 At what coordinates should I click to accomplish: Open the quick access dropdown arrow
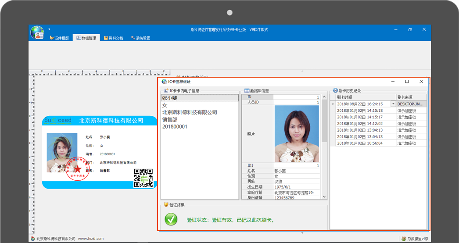point(49,29)
